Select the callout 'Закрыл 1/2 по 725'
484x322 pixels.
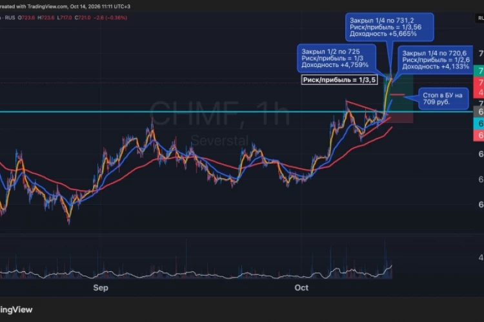pyautogui.click(x=336, y=58)
